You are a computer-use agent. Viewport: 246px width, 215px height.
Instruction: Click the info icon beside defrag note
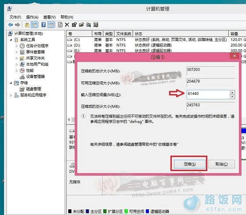[x=83, y=116]
